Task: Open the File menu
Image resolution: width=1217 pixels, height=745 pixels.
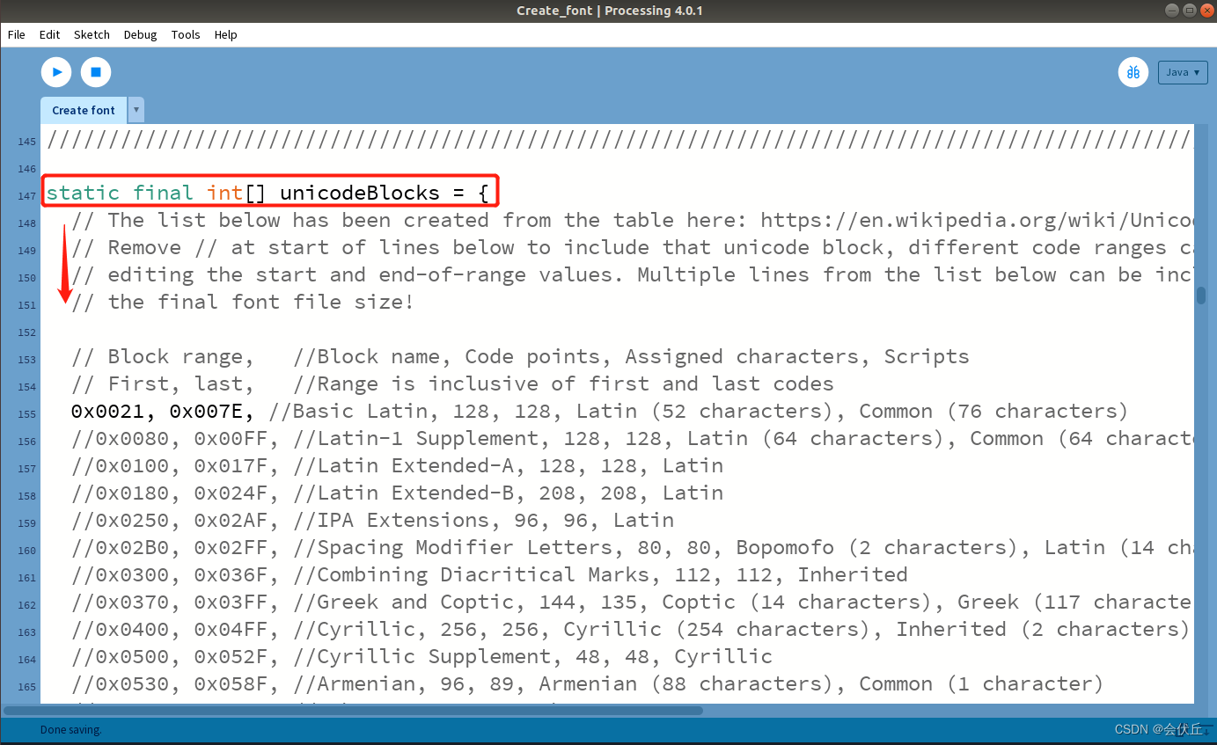Action: (x=17, y=34)
